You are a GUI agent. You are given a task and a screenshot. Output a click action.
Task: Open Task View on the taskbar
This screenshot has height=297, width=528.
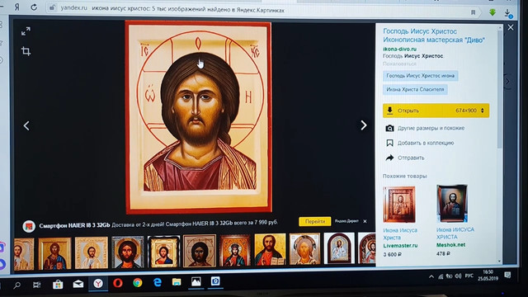36,285
